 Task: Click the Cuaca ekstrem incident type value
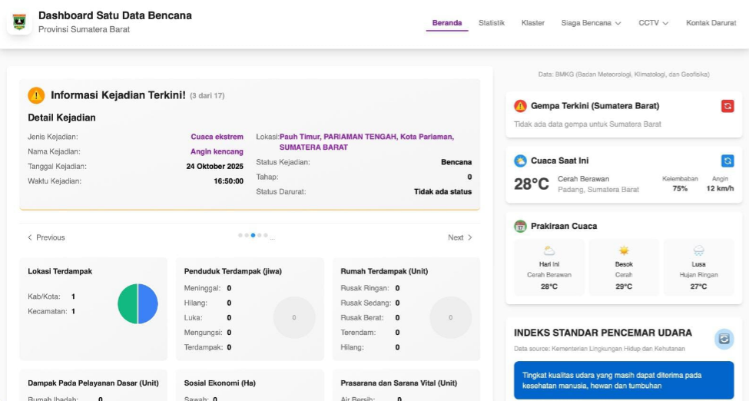[217, 137]
